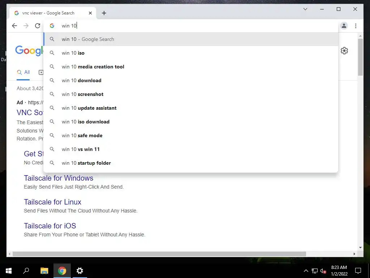Select the All results tab
The image size is (370, 278).
click(23, 72)
